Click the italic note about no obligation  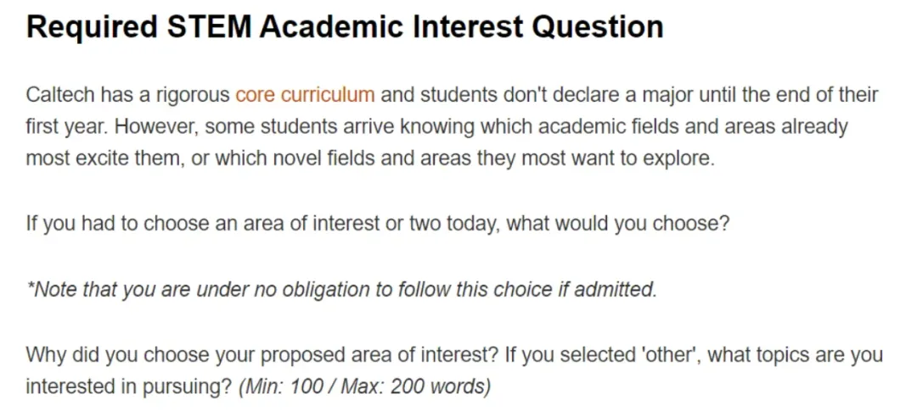342,289
